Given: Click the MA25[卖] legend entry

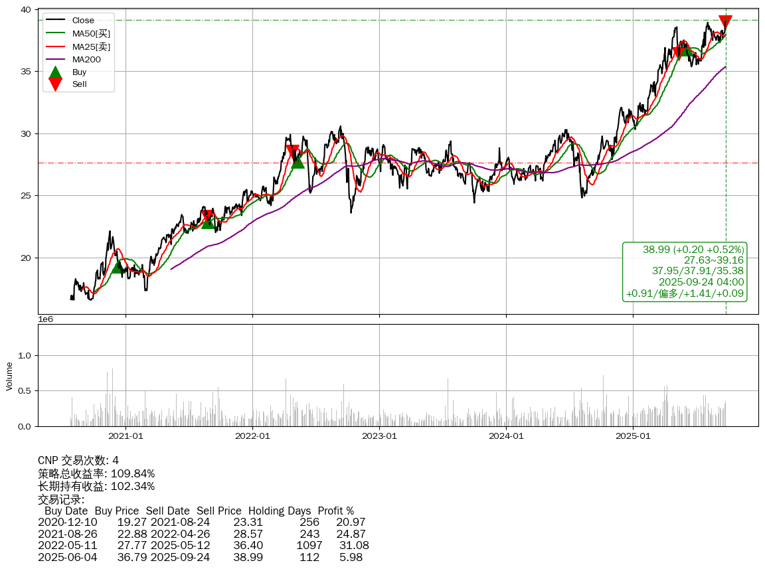Looking at the screenshot, I should [91, 46].
